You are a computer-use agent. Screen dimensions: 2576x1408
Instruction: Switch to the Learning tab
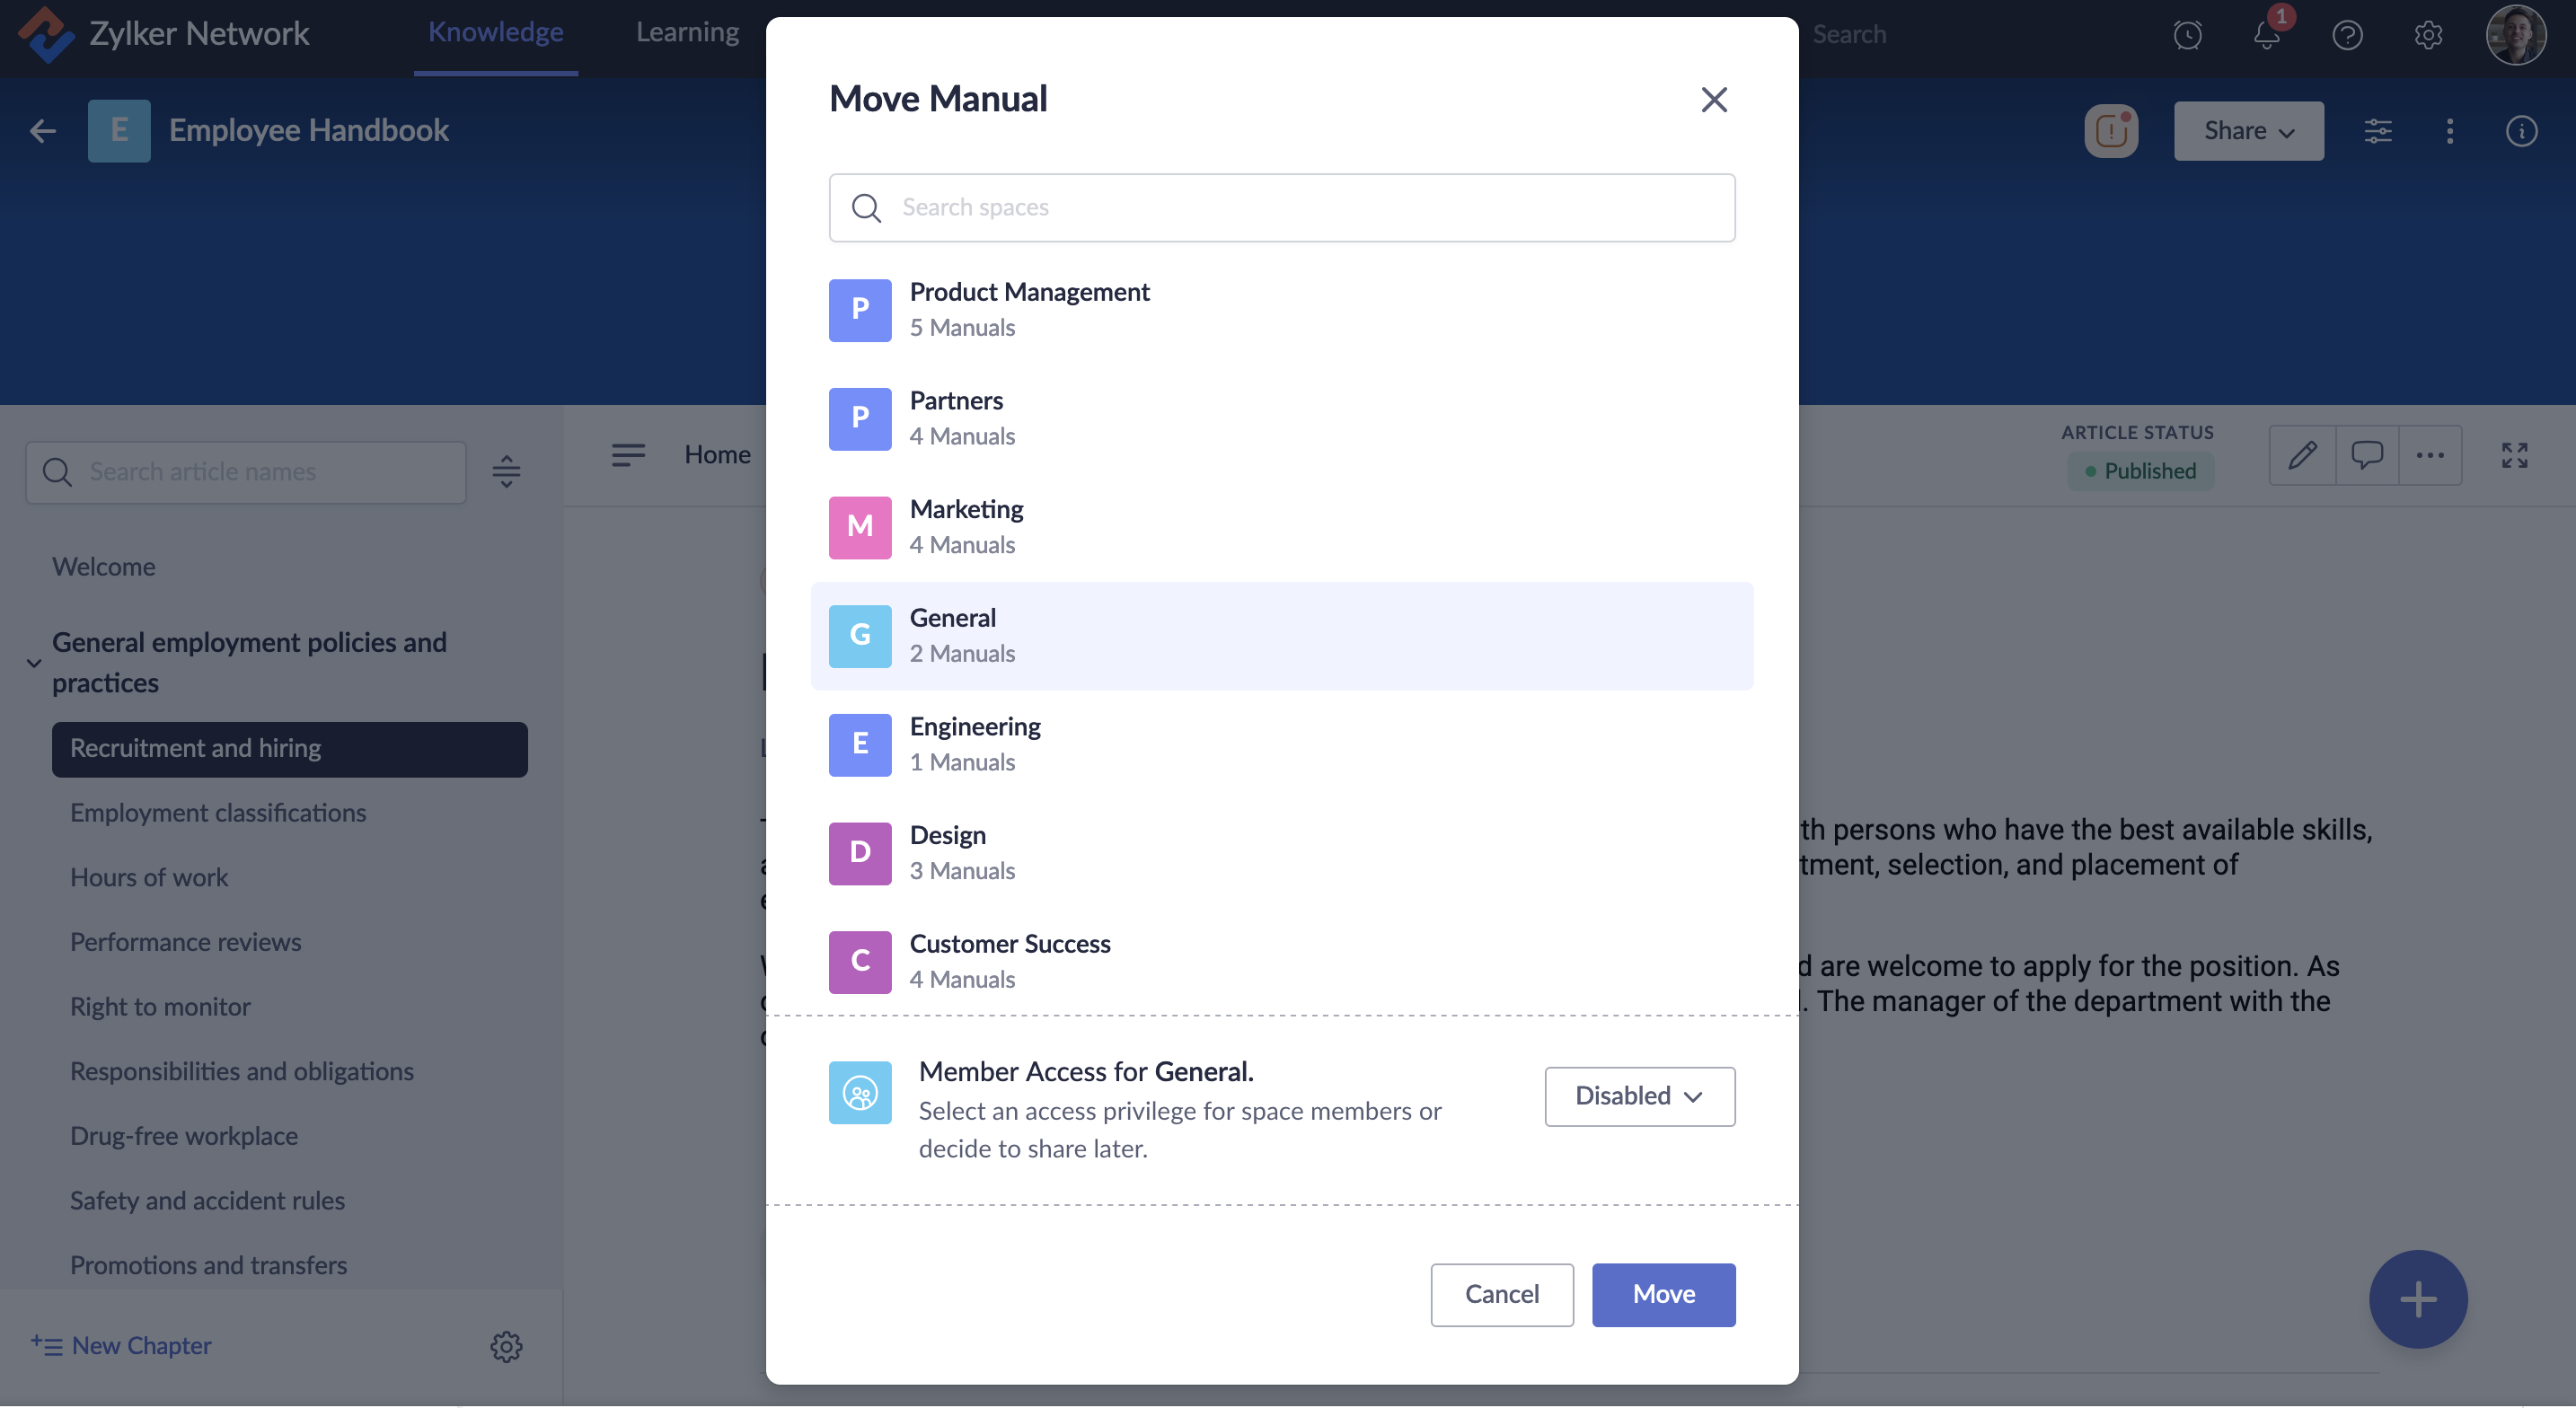click(x=687, y=33)
